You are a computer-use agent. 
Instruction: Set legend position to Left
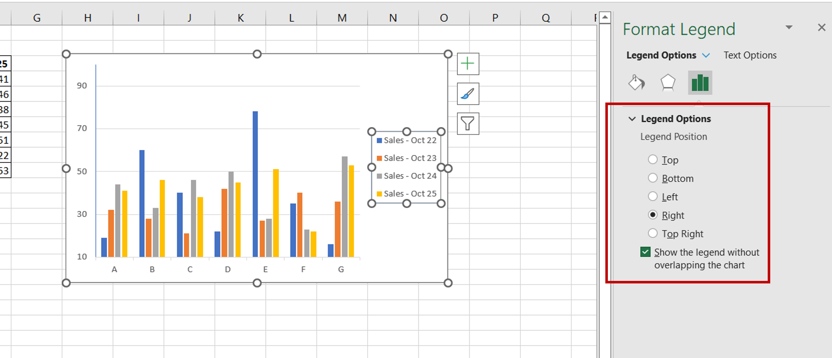tap(653, 196)
